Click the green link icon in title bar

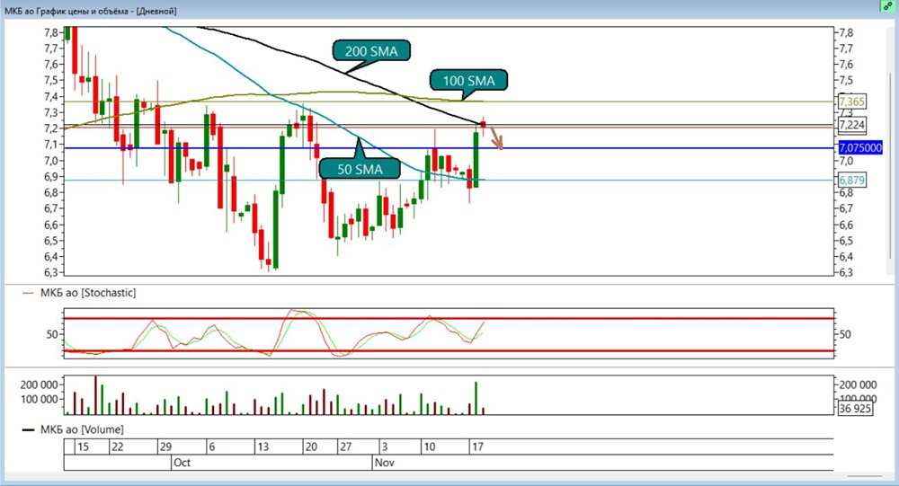pos(887,5)
